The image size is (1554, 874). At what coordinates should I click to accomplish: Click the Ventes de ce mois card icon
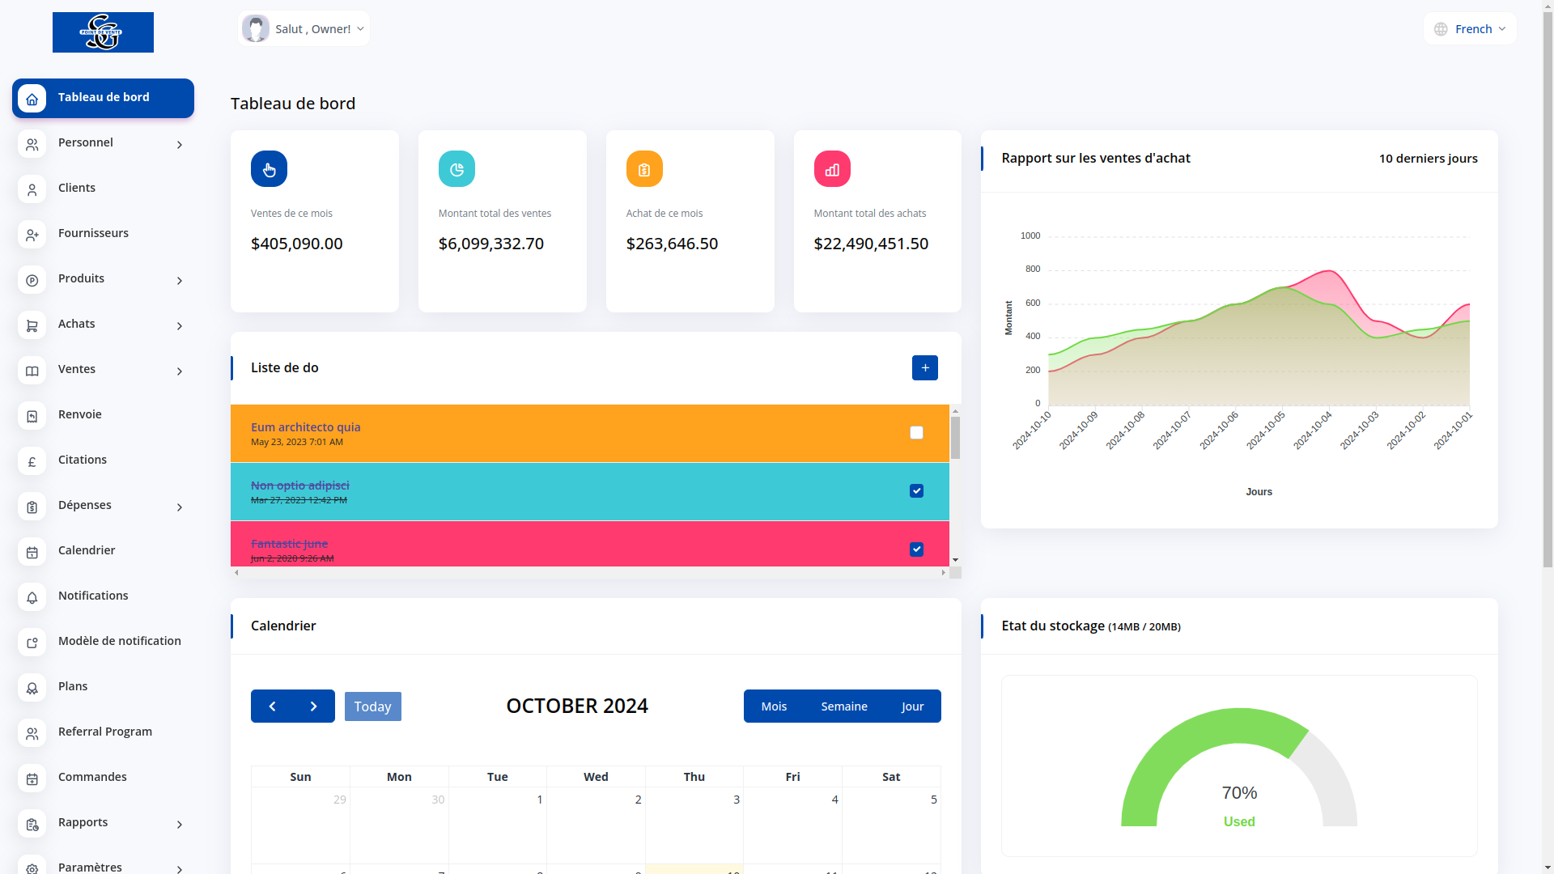tap(269, 169)
